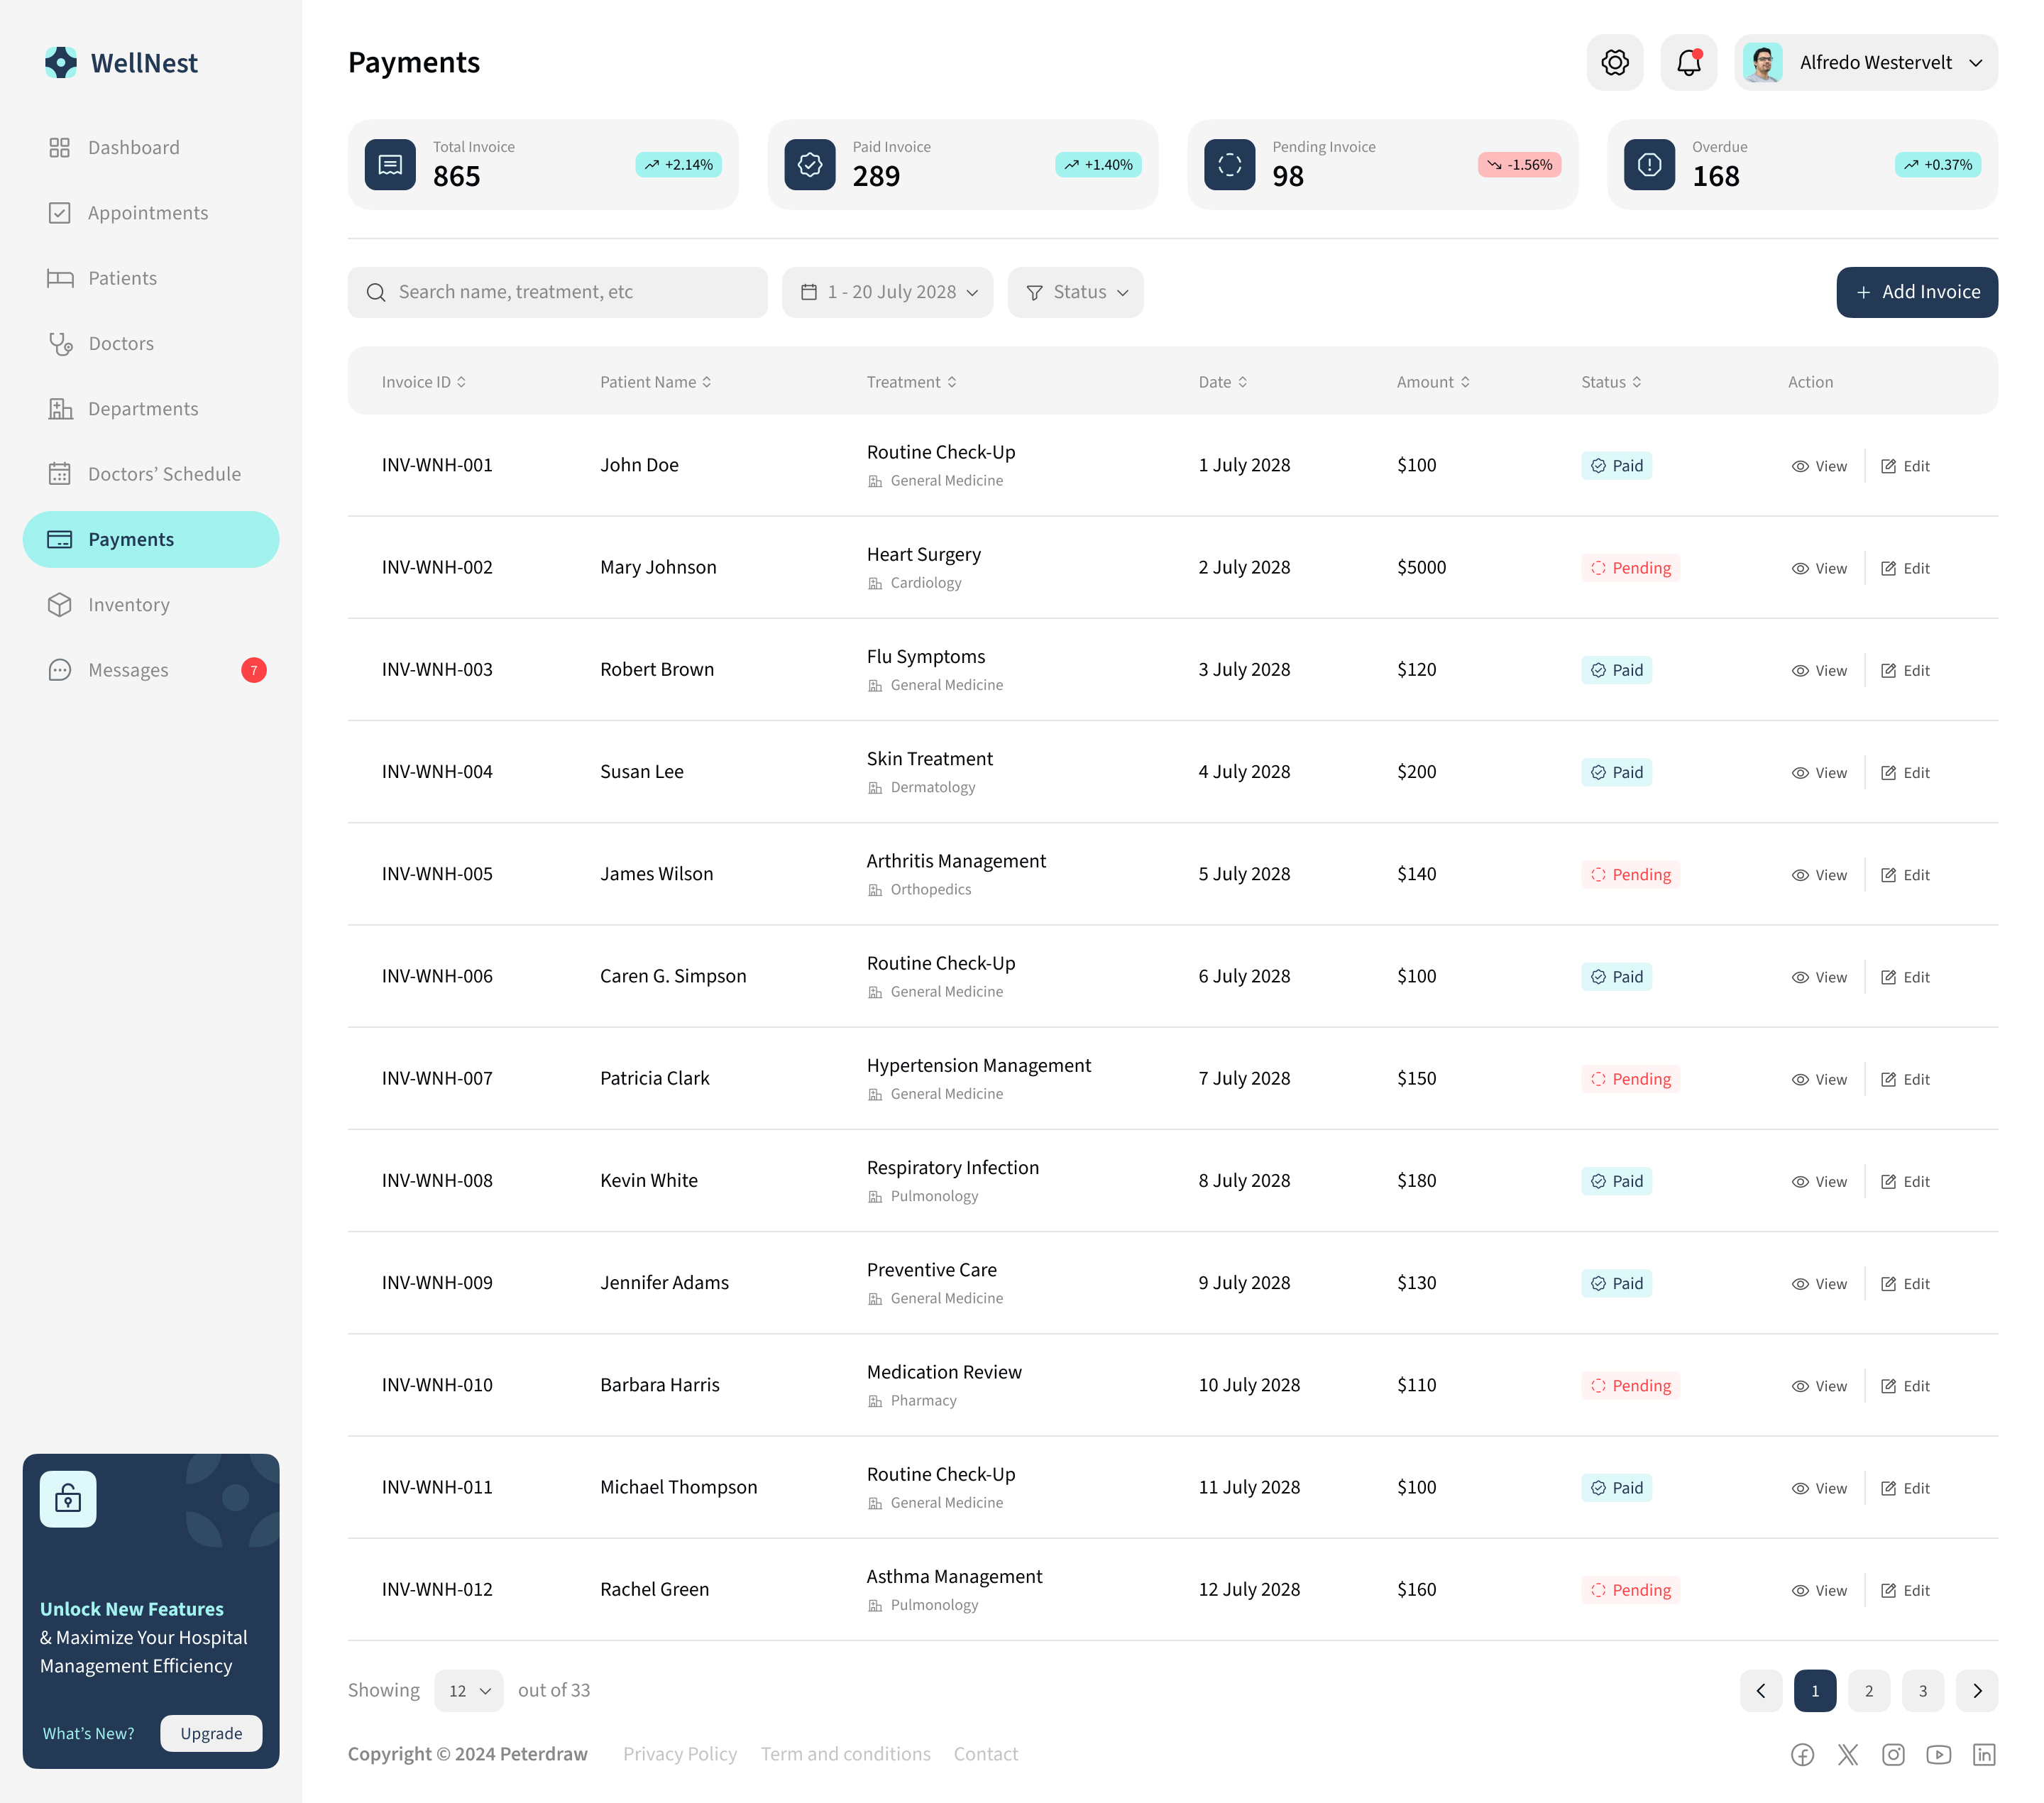This screenshot has width=2044, height=1803.
Task: Expand the date range picker showing 1-20 July
Action: (887, 292)
